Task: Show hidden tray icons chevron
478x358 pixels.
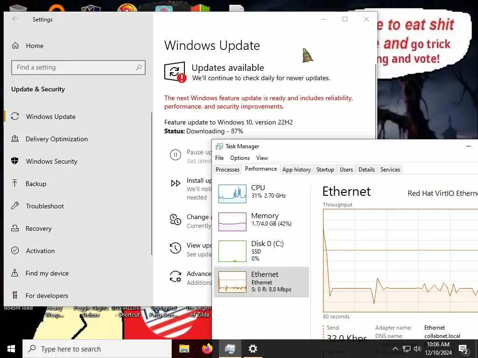Action: coord(395,349)
